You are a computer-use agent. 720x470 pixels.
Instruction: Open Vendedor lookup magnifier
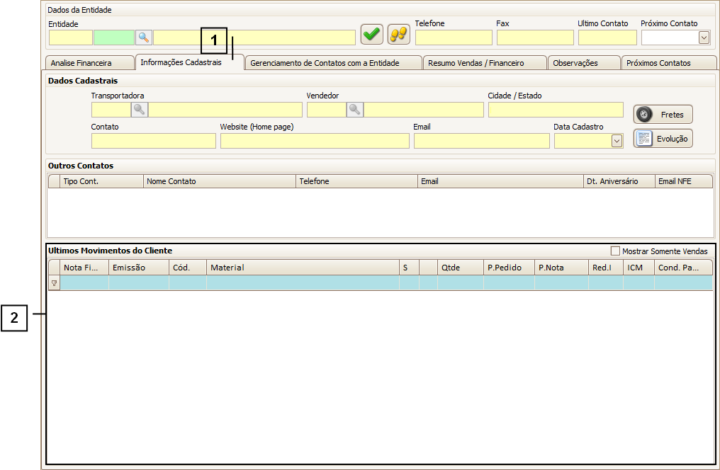coord(354,110)
